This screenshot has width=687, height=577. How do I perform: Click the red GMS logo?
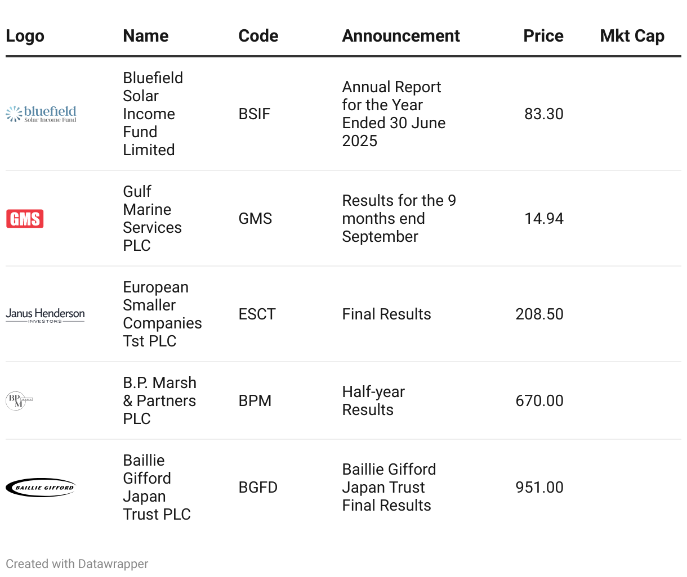(25, 218)
